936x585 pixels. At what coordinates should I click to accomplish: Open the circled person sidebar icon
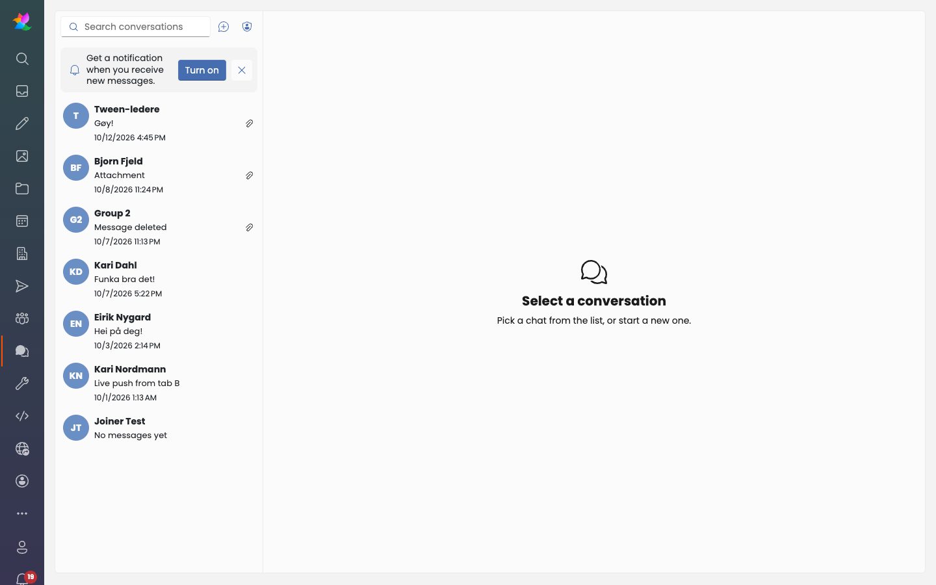point(22,481)
